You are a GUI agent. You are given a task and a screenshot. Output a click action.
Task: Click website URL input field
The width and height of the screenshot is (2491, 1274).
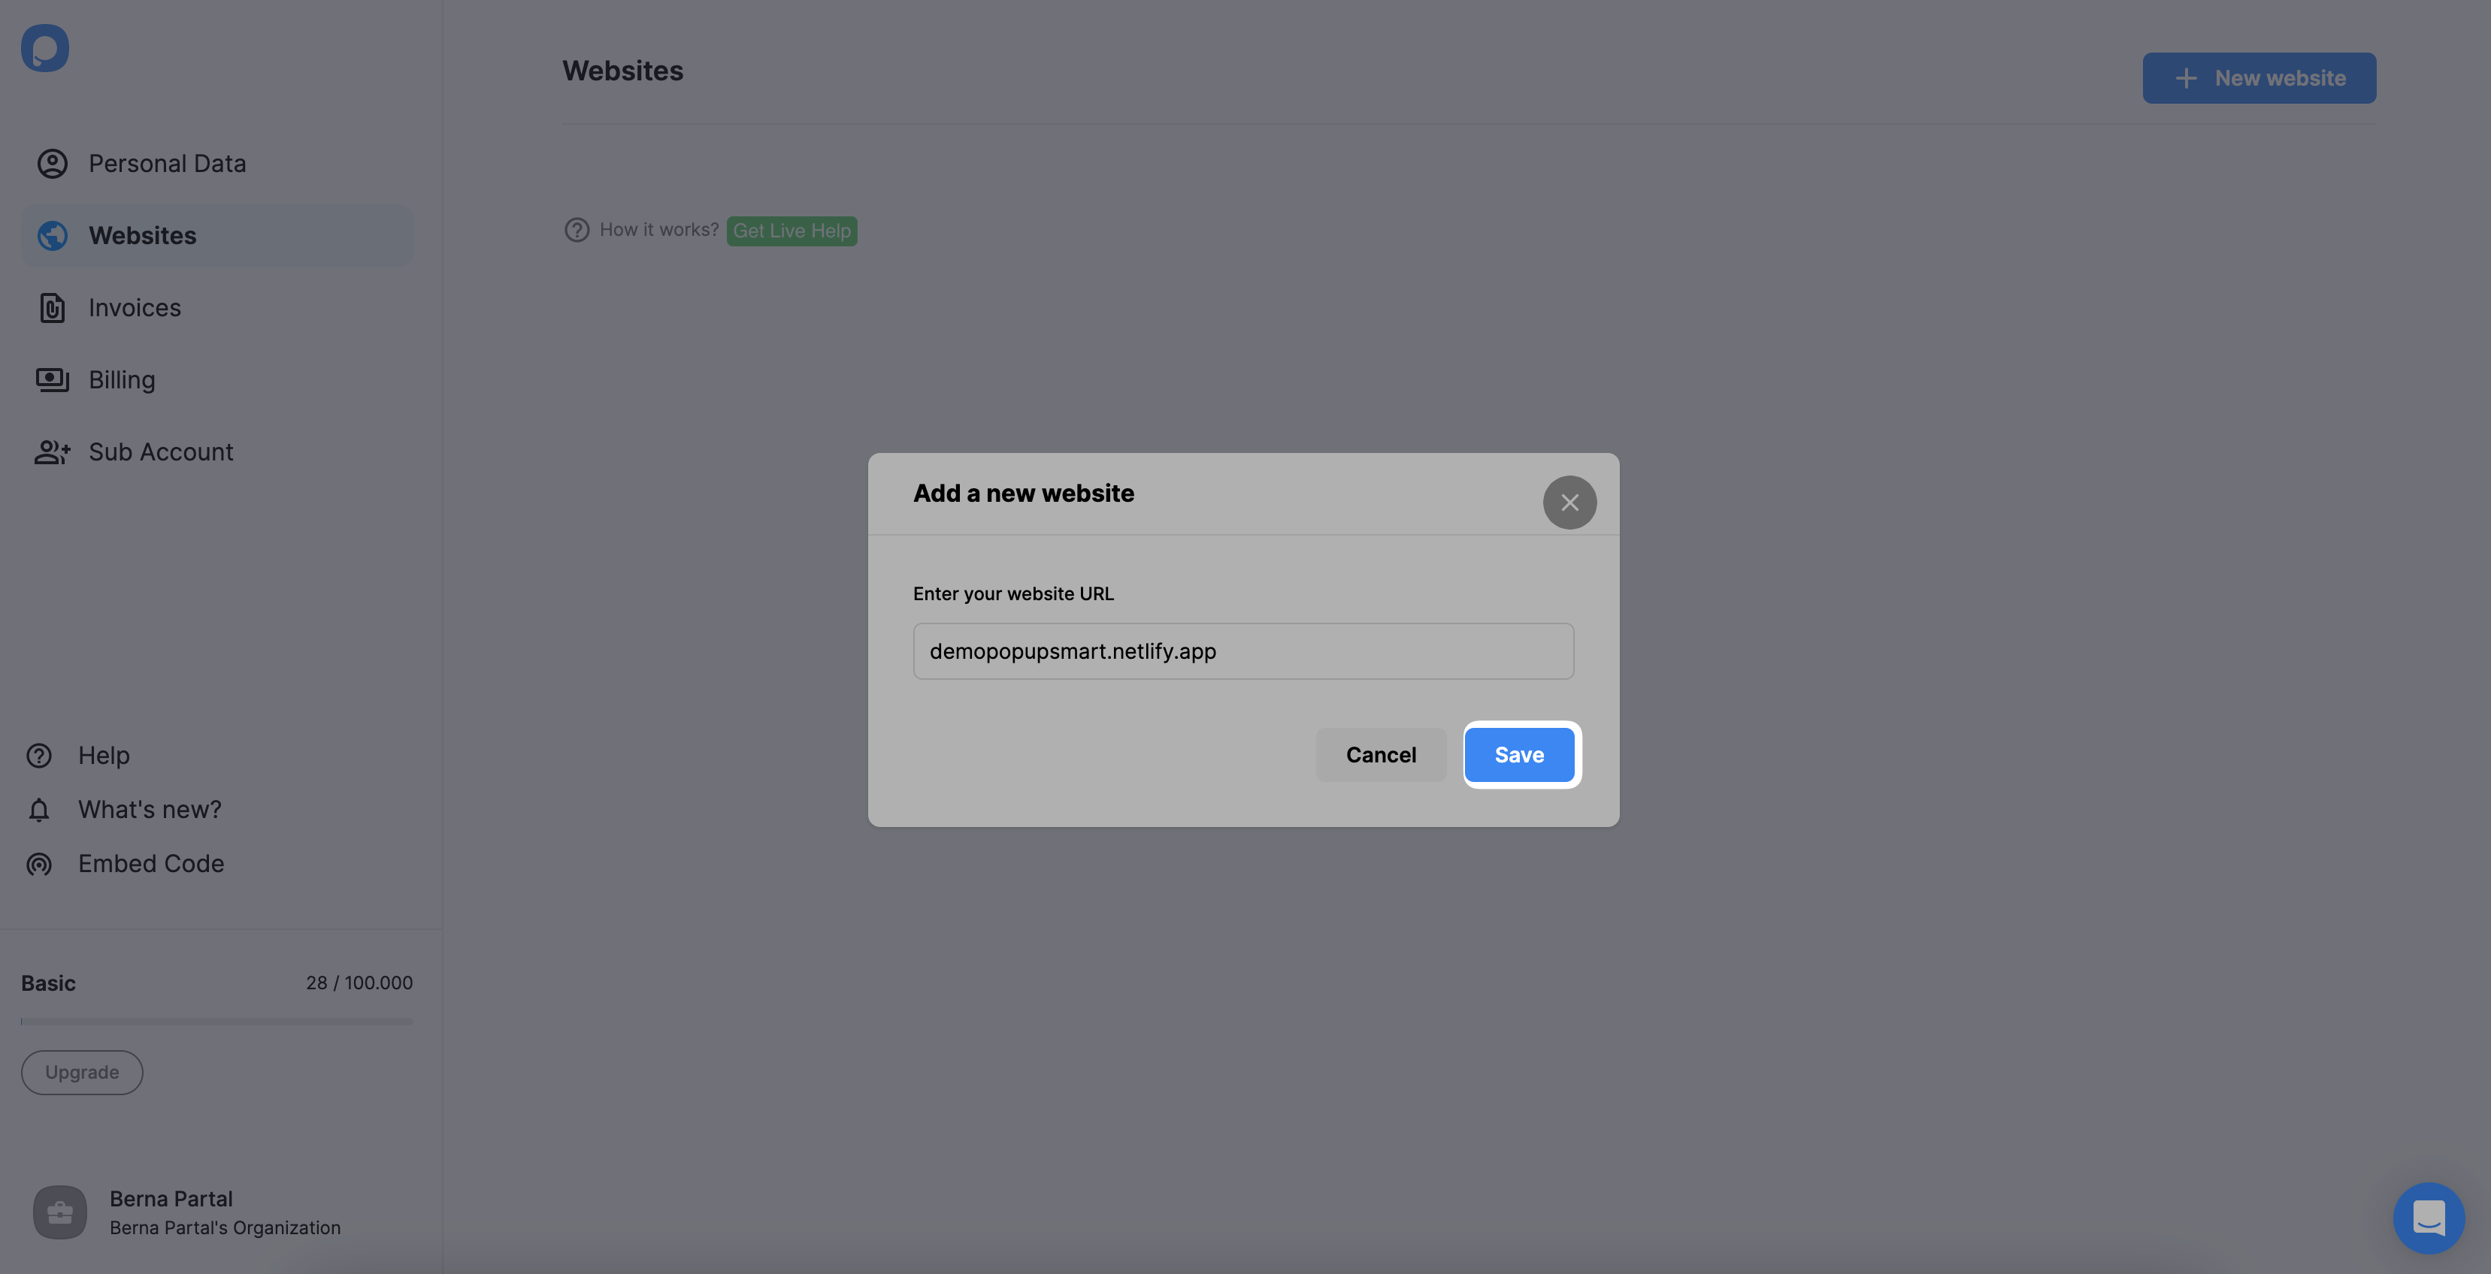click(x=1244, y=650)
